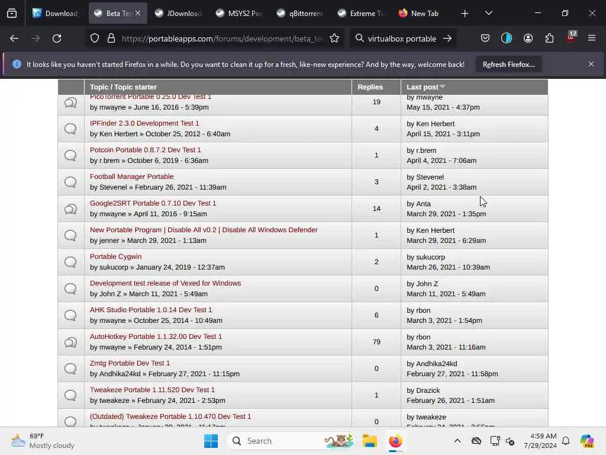
Task: Open File Explorer from taskbar
Action: tap(369, 441)
